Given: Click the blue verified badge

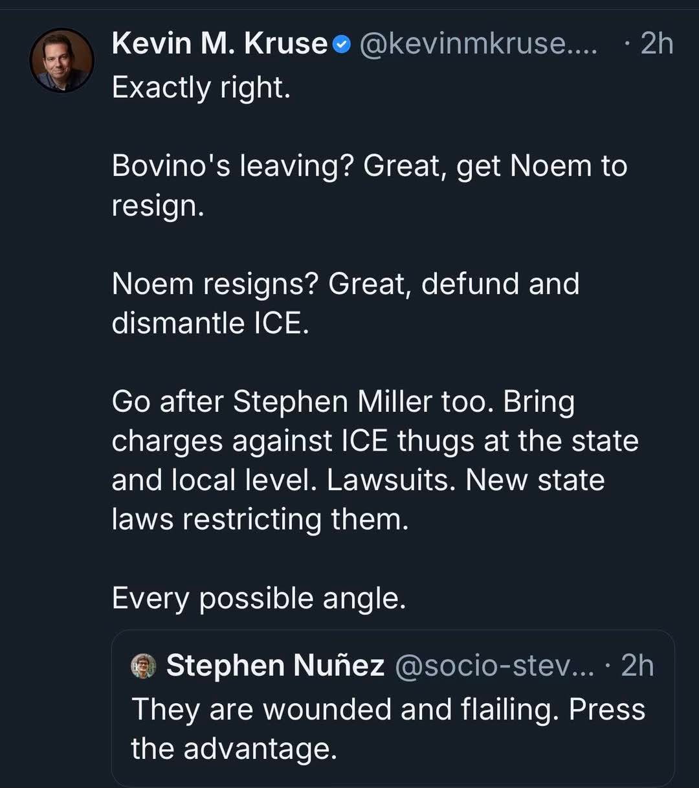Looking at the screenshot, I should click(x=342, y=45).
